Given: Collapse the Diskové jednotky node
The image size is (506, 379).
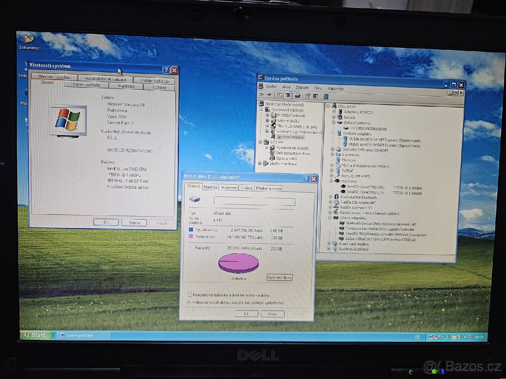Looking at the screenshot, I should click(333, 123).
